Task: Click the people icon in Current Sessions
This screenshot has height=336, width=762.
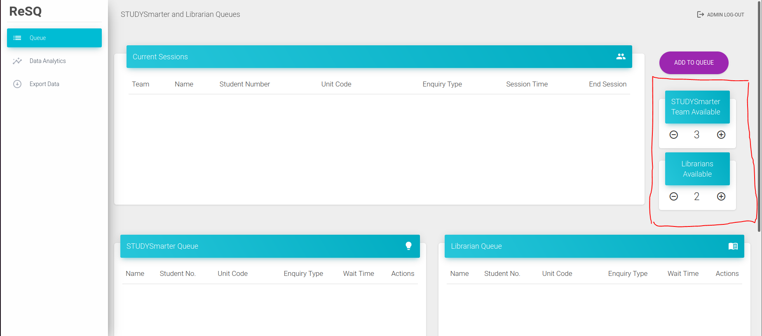Action: point(621,57)
